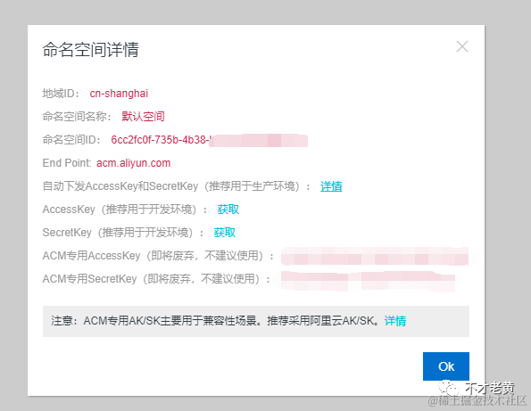Screen dimensions: 531x411
Task: Click 获取 next to SecretKey development row
Action: [225, 233]
